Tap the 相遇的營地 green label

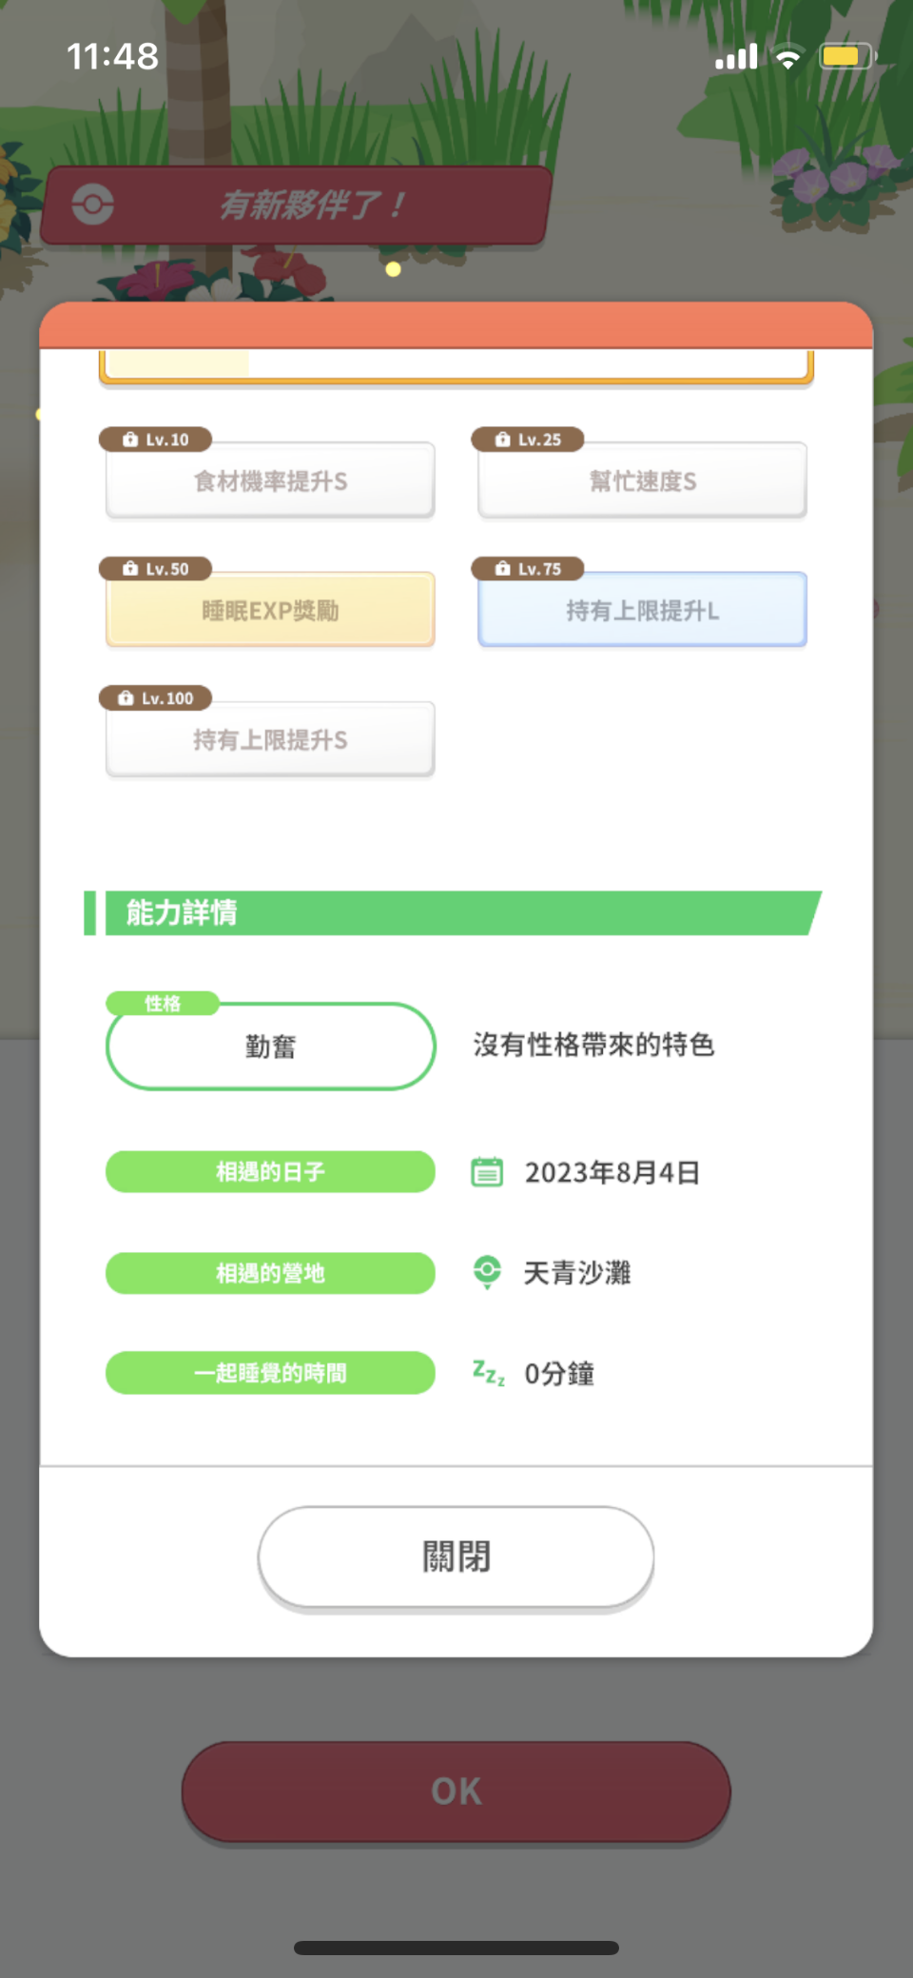[x=270, y=1273]
